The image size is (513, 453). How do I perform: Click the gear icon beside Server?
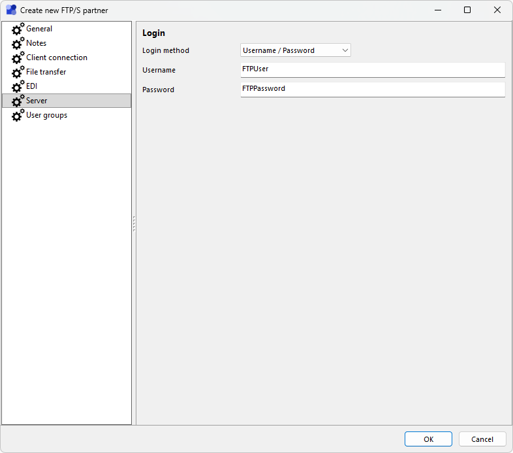(18, 101)
